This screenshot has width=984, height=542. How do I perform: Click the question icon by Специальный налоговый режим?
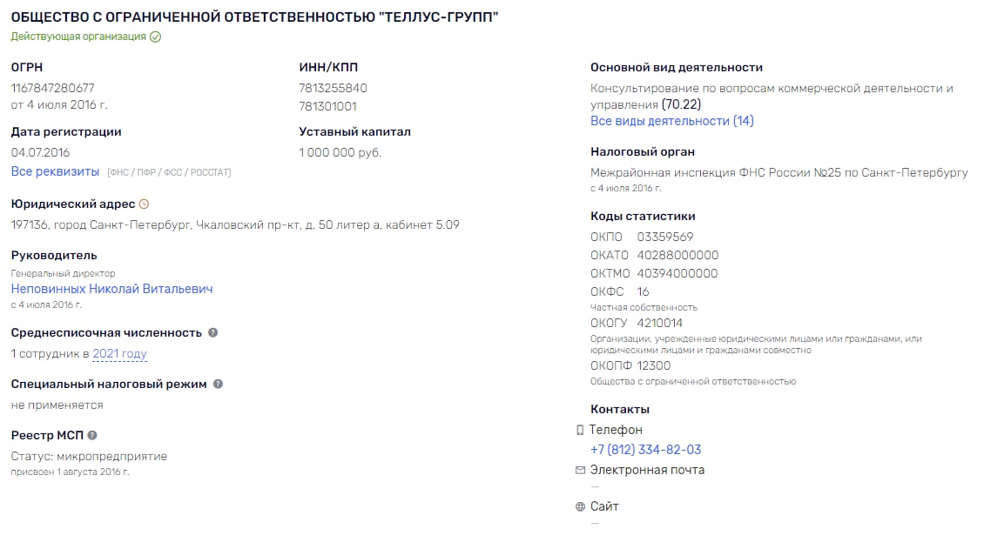[x=218, y=384]
